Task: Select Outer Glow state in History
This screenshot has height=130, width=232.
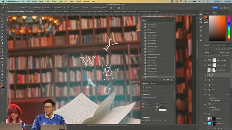Action: pos(151,52)
